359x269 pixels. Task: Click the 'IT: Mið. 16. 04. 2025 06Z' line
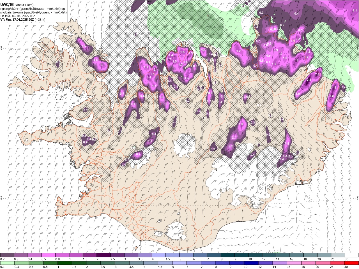click(x=17, y=16)
